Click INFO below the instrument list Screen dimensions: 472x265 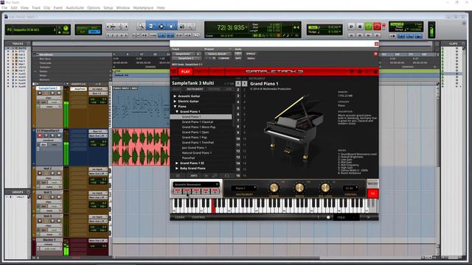tap(194, 175)
